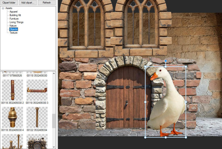Pick the steampunk camera clipart
This screenshot has height=149, width=222.
[x=37, y=141]
